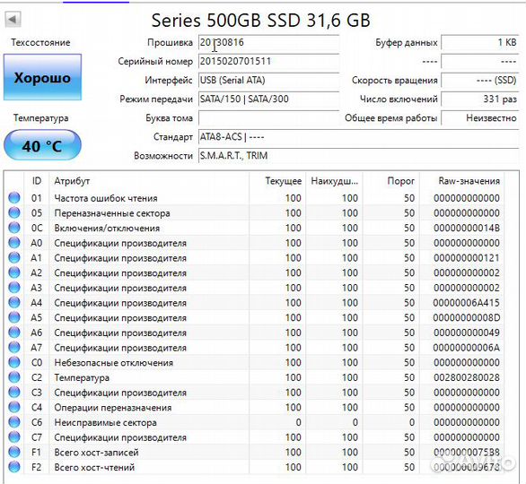The width and height of the screenshot is (526, 484).
Task: Select the Всего хост-чтений row
Action: [254, 467]
